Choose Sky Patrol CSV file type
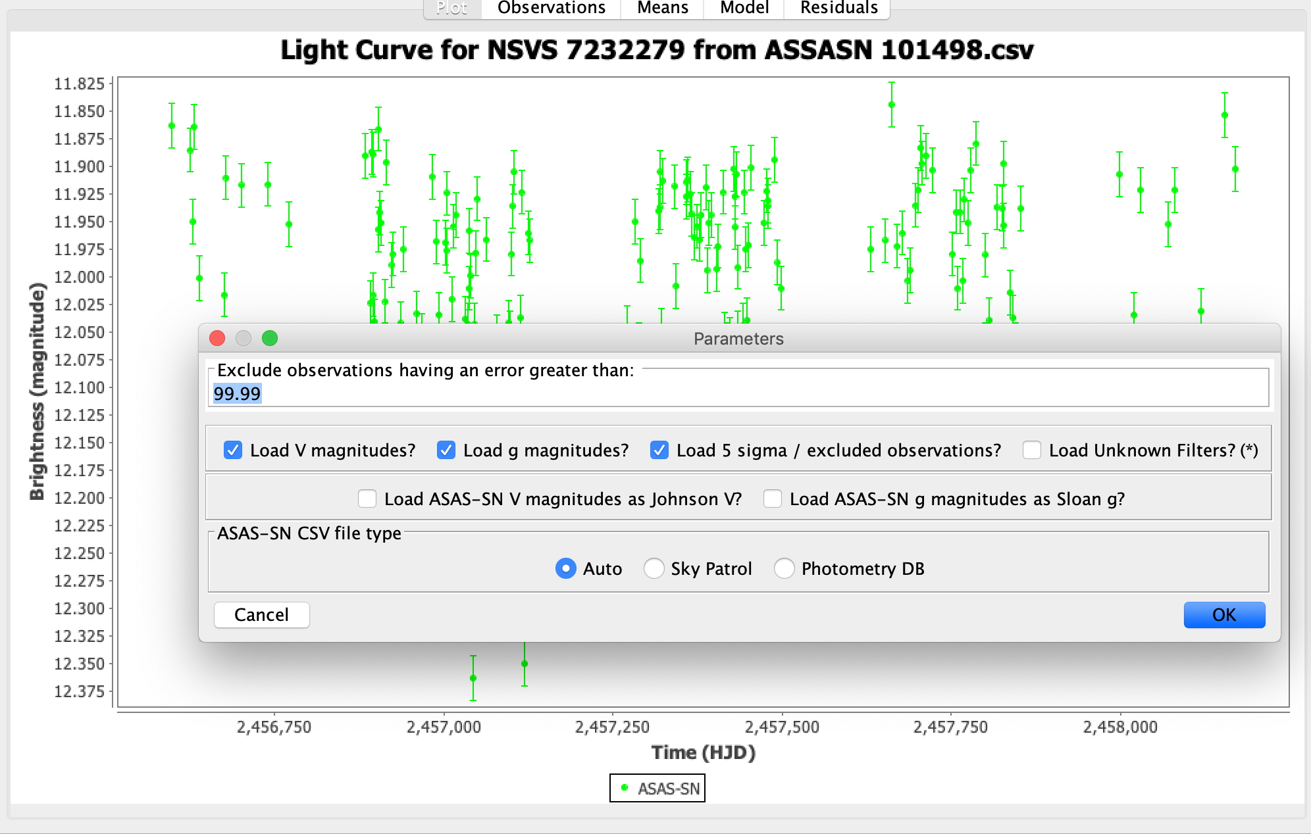The height and width of the screenshot is (834, 1311). coord(654,568)
